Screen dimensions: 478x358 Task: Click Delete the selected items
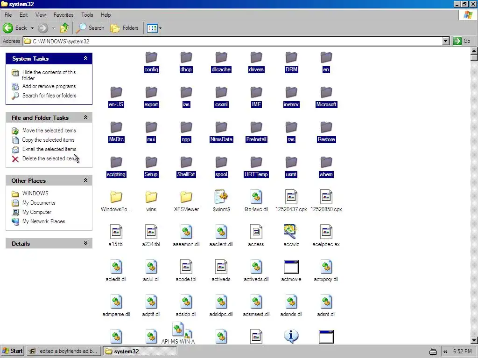click(x=49, y=158)
